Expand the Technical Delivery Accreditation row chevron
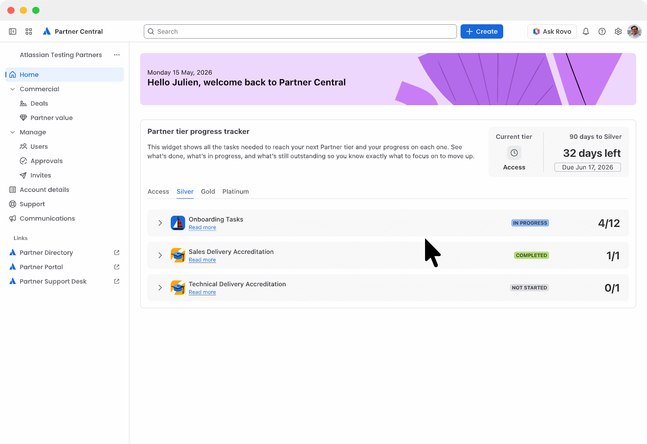Viewport: 647px width, 444px height. coord(160,288)
